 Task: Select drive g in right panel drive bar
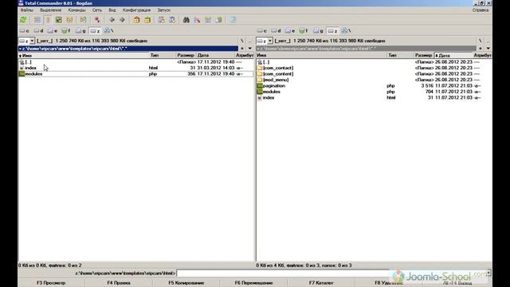(x=318, y=30)
